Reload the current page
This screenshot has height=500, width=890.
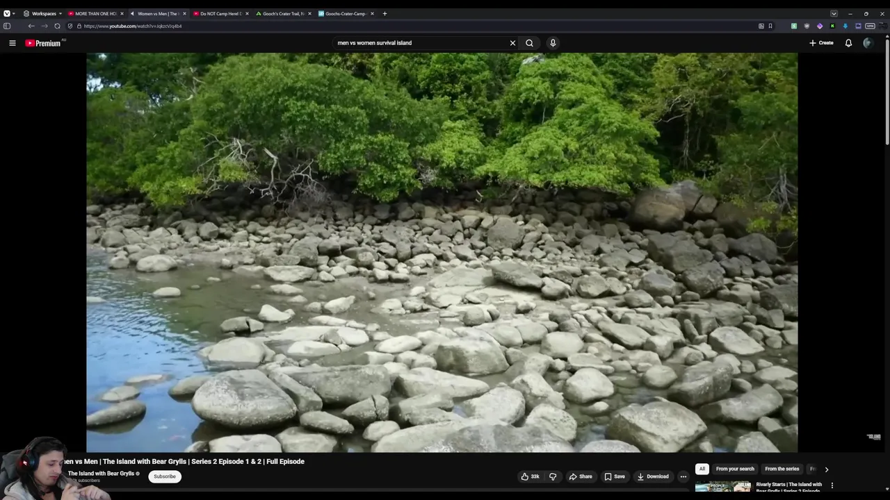58,26
